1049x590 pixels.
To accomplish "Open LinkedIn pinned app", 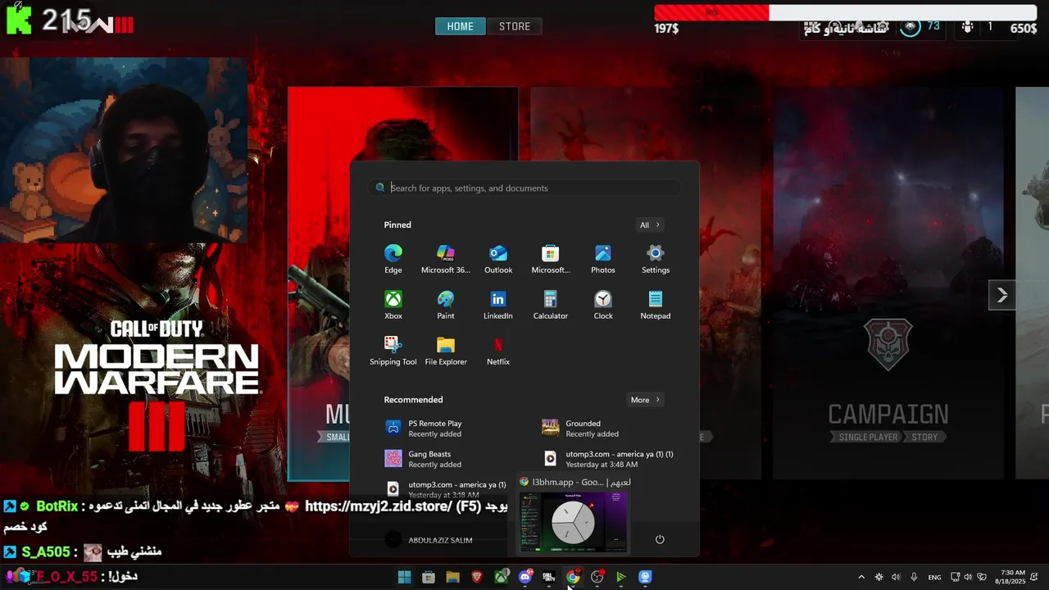I will 498,305.
